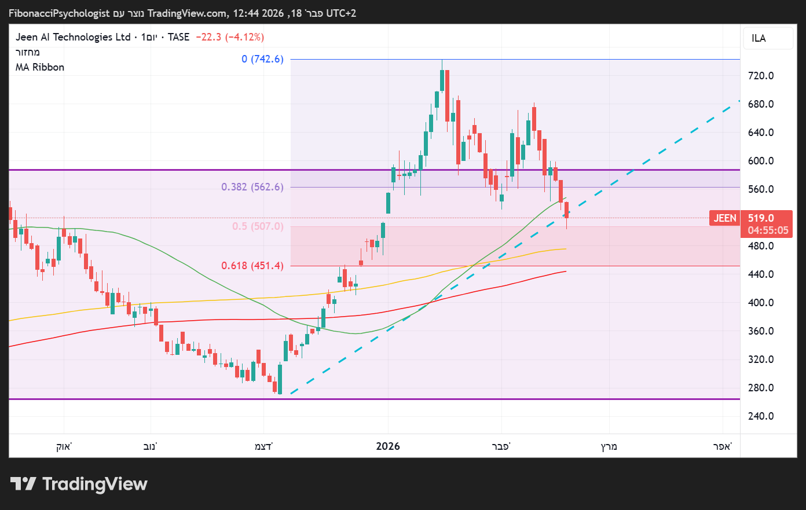
Task: Select the current price label 519.0
Action: coord(761,218)
